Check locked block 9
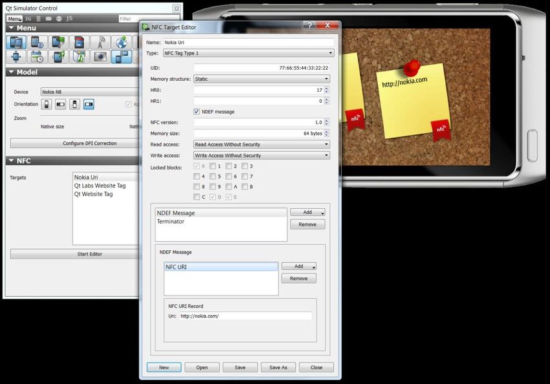550x384 pixels. coord(213,187)
